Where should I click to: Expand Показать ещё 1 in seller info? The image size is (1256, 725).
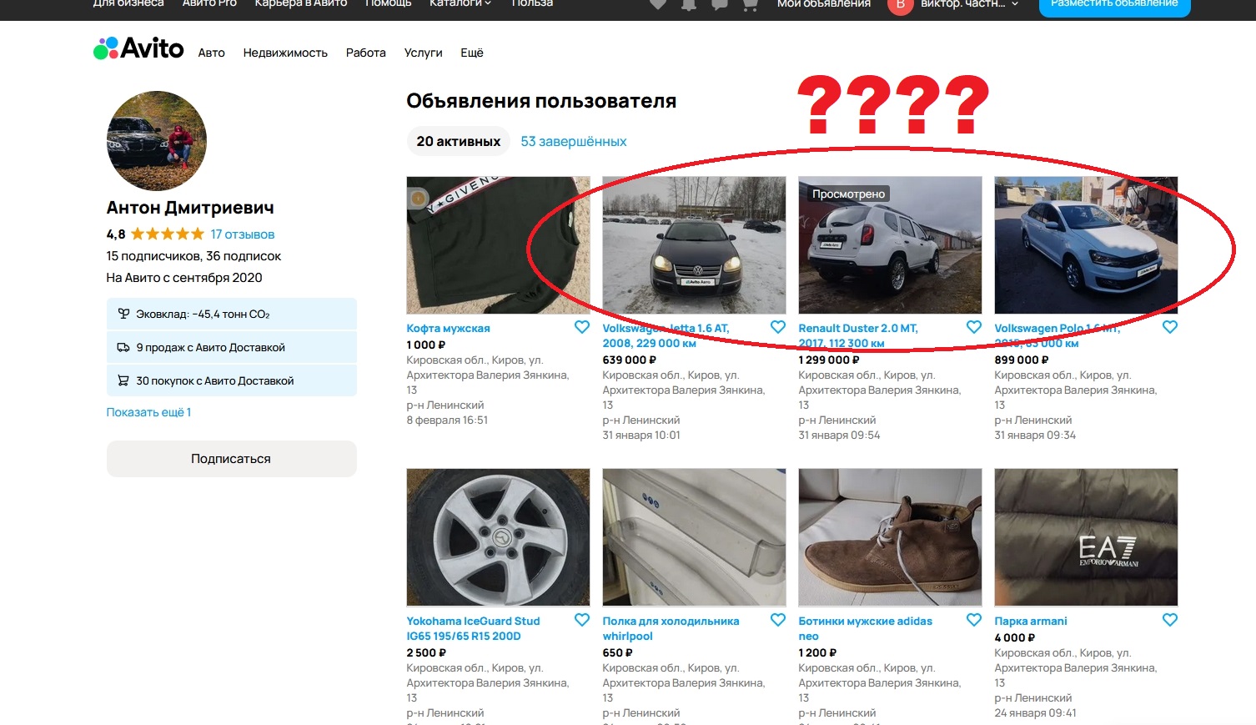pos(148,412)
